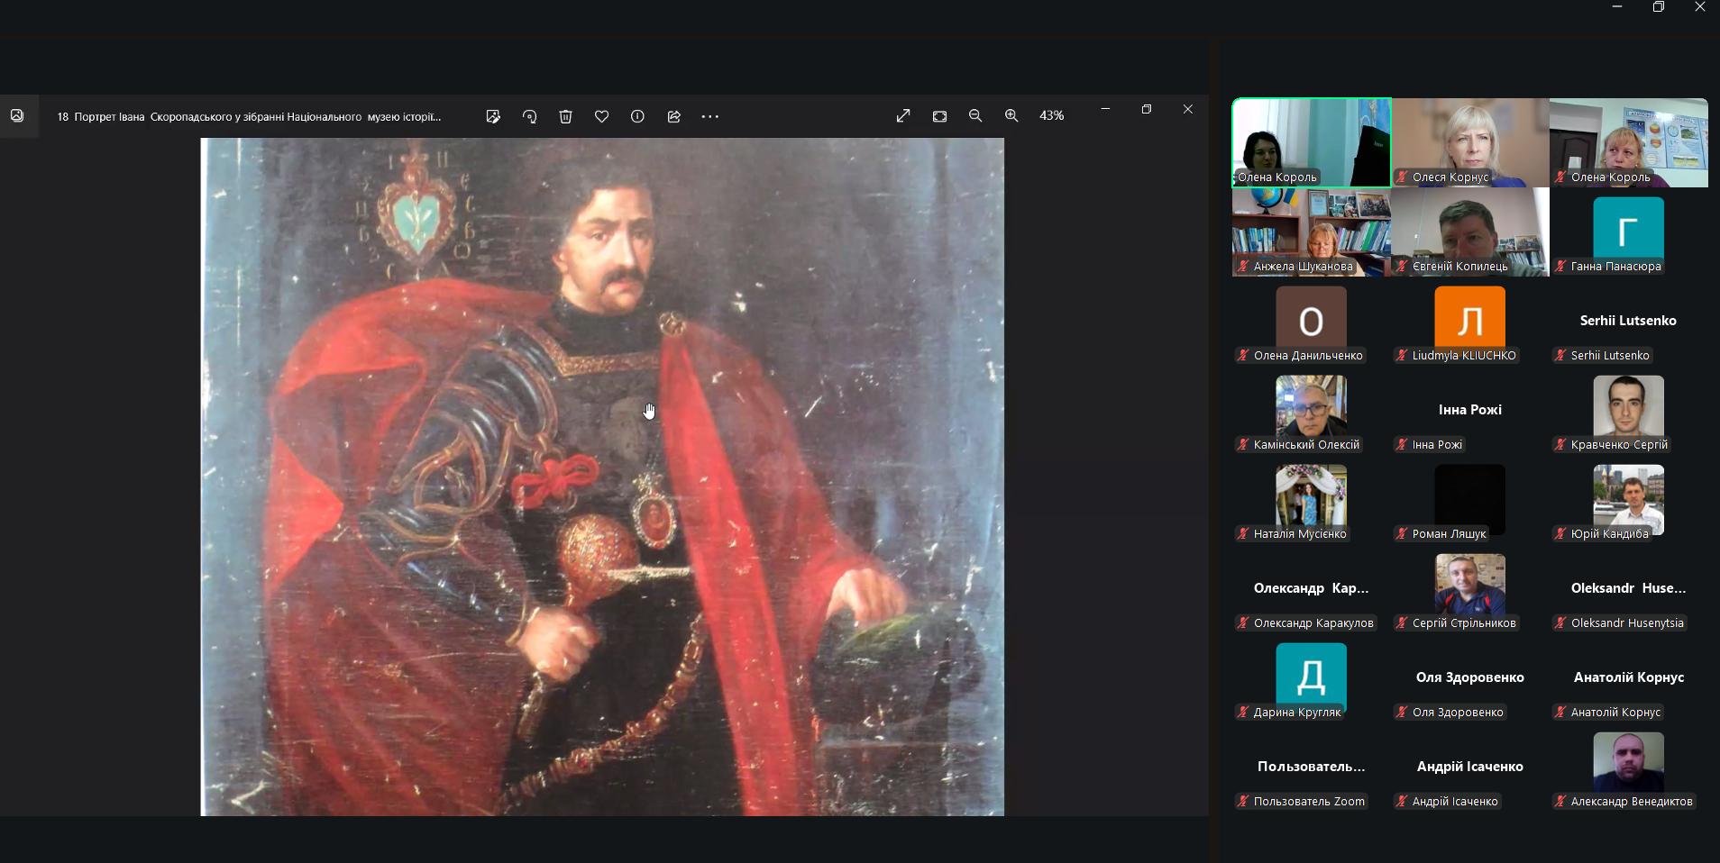Add photo to favorites with heart icon
Viewport: 1720px width, 863px height.
point(601,116)
